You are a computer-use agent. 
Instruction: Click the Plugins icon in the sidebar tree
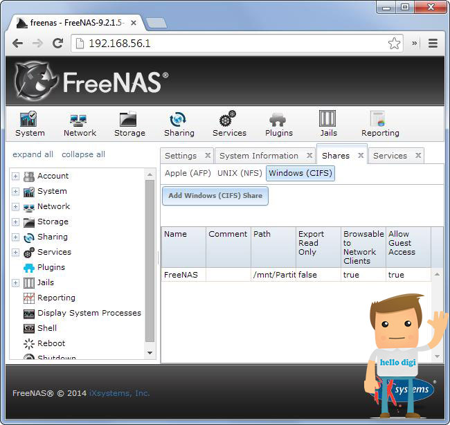pyautogui.click(x=28, y=268)
